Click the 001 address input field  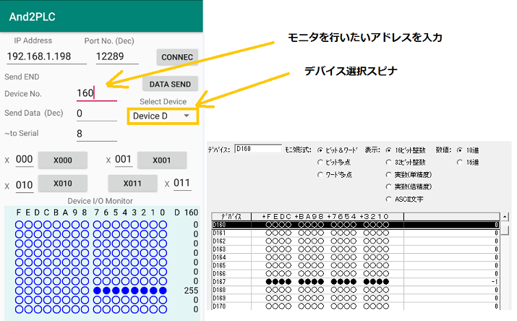coord(124,160)
